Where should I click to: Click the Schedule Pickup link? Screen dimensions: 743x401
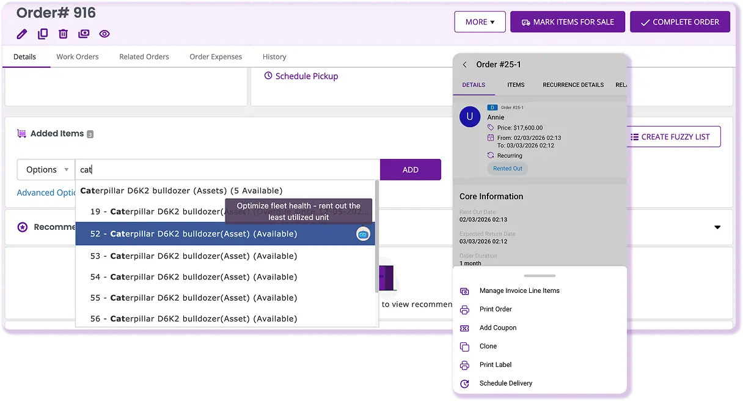click(x=306, y=76)
